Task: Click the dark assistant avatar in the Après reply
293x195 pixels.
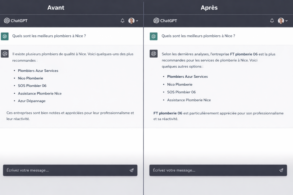Action: [154, 54]
